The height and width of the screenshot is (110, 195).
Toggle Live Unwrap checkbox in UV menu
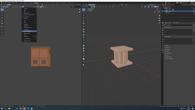coord(23,17)
